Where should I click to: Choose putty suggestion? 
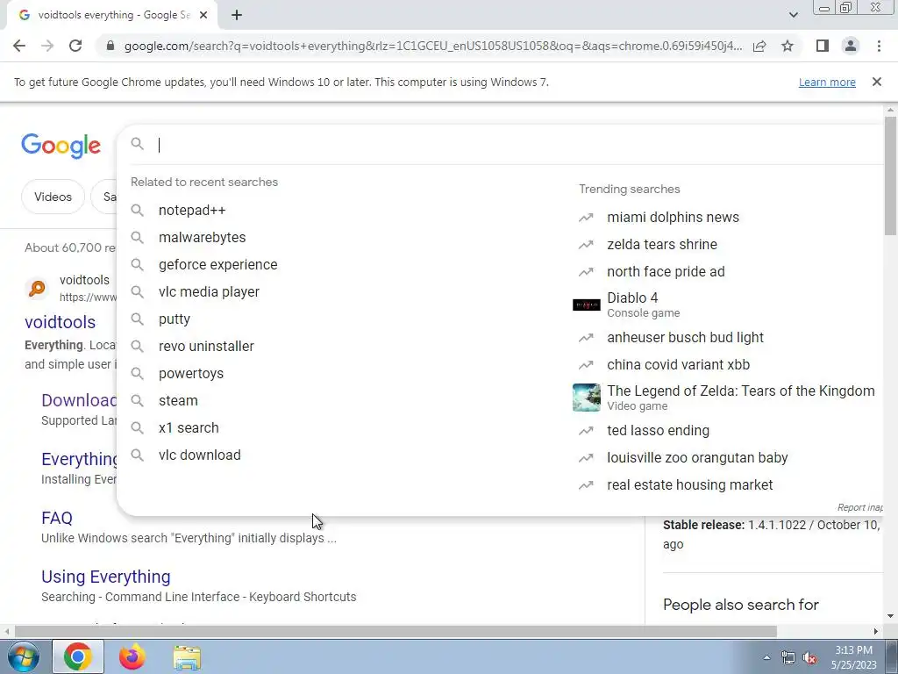tap(175, 319)
